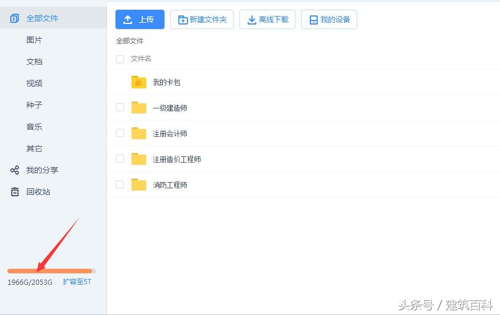The width and height of the screenshot is (500, 315).
Task: Open the folder name 注册造价工程师
Action: pyautogui.click(x=177, y=159)
